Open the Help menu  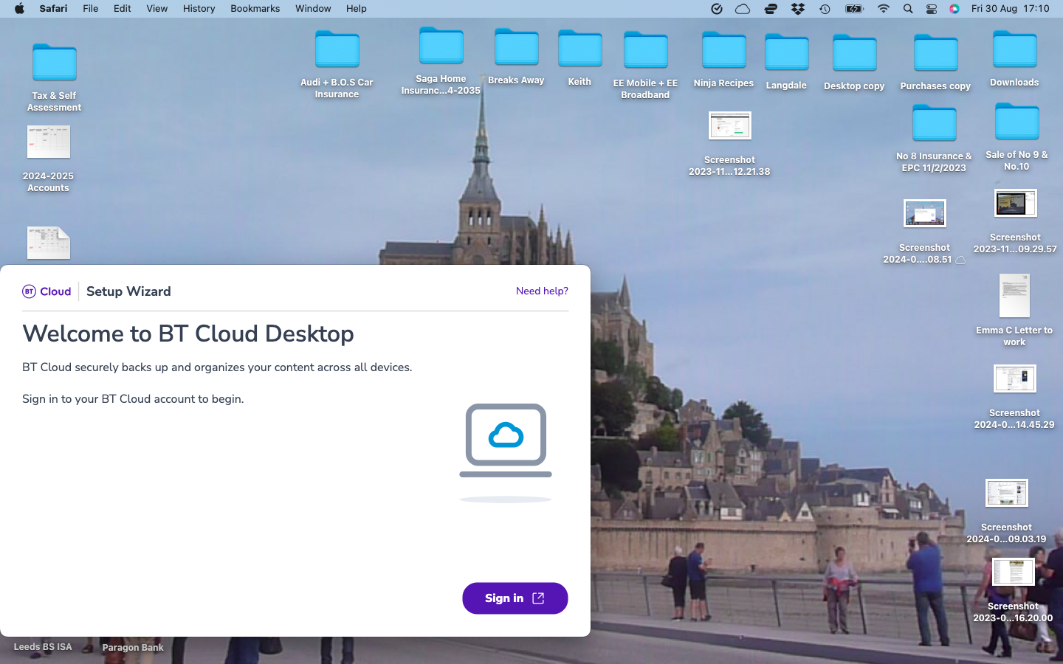click(357, 9)
